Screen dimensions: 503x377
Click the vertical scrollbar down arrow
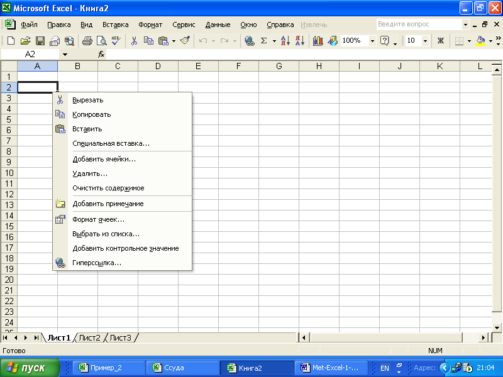pos(497,327)
